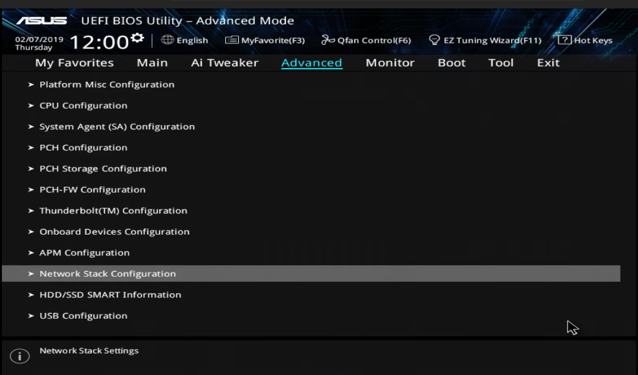Click the Hot Keys label
The width and height of the screenshot is (638, 375).
click(593, 40)
